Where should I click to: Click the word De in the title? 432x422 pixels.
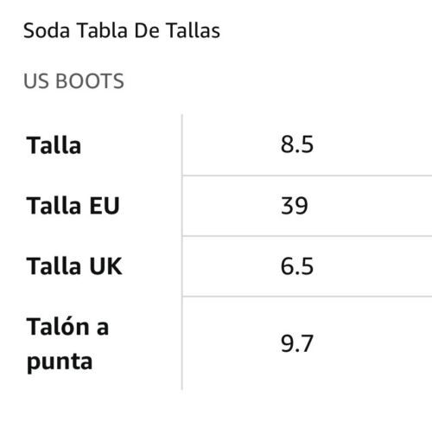[147, 30]
